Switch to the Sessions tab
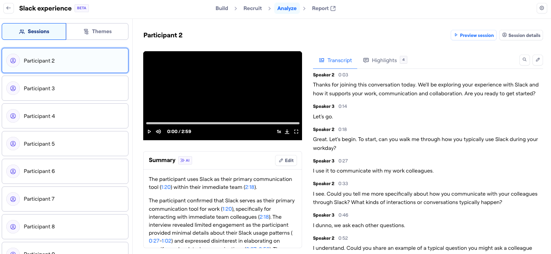The width and height of the screenshot is (551, 254). tap(34, 31)
